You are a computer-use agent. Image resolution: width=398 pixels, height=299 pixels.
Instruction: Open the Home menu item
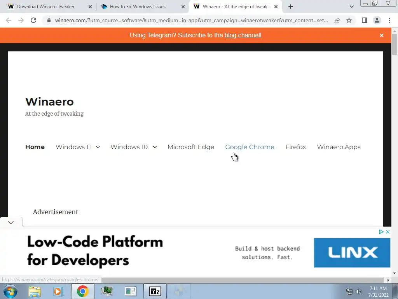pos(35,147)
